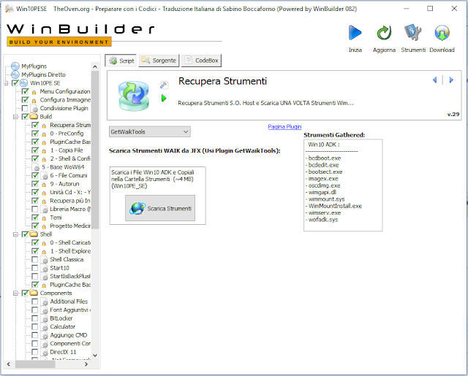This screenshot has height=376, width=468.
Task: Collapse the Build folder node
Action: 15,117
